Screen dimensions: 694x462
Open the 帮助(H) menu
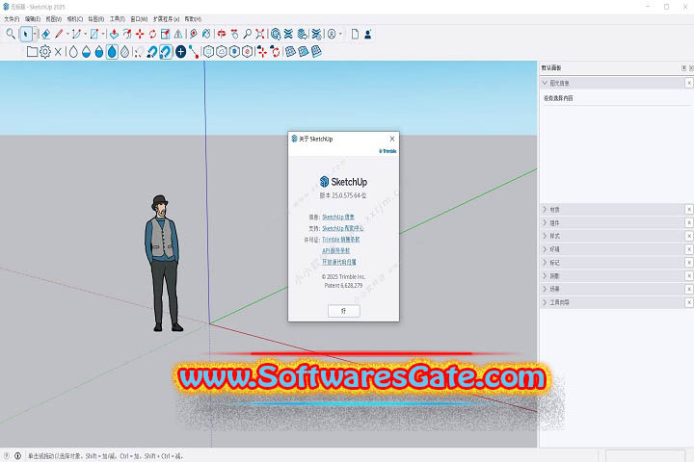click(x=193, y=19)
